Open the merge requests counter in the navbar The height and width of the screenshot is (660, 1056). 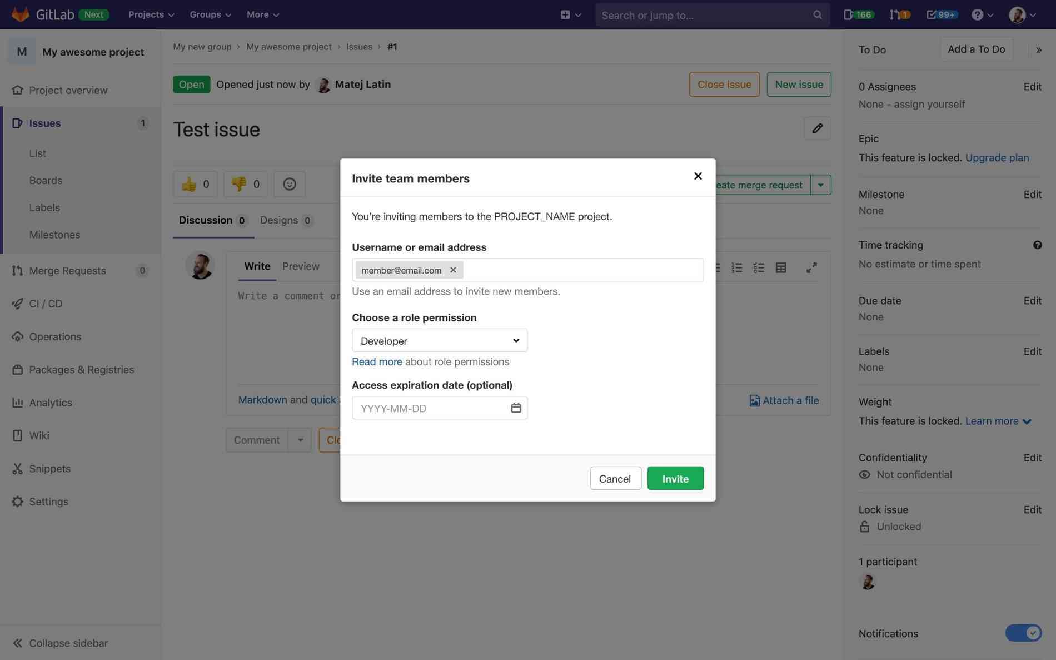[899, 14]
